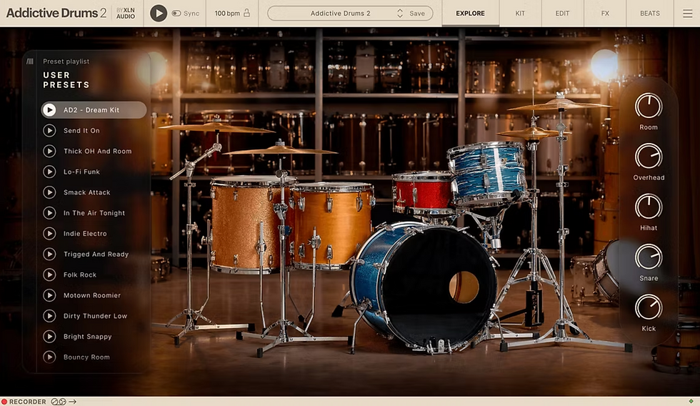
Task: Select the 'Send It On' preset name
Action: [x=81, y=130]
